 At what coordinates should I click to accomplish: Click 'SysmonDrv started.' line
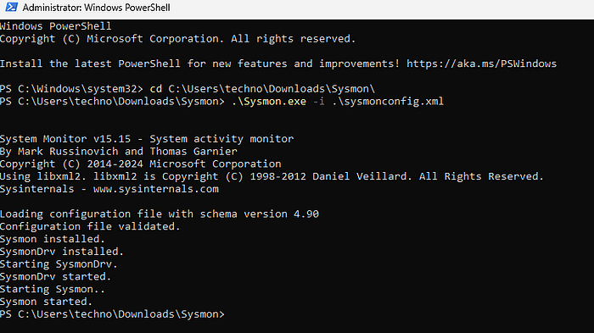click(56, 276)
